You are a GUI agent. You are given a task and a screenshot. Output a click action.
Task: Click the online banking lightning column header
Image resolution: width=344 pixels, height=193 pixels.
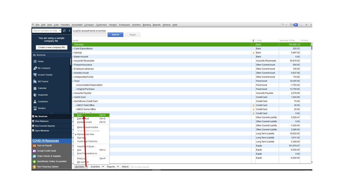(253, 41)
